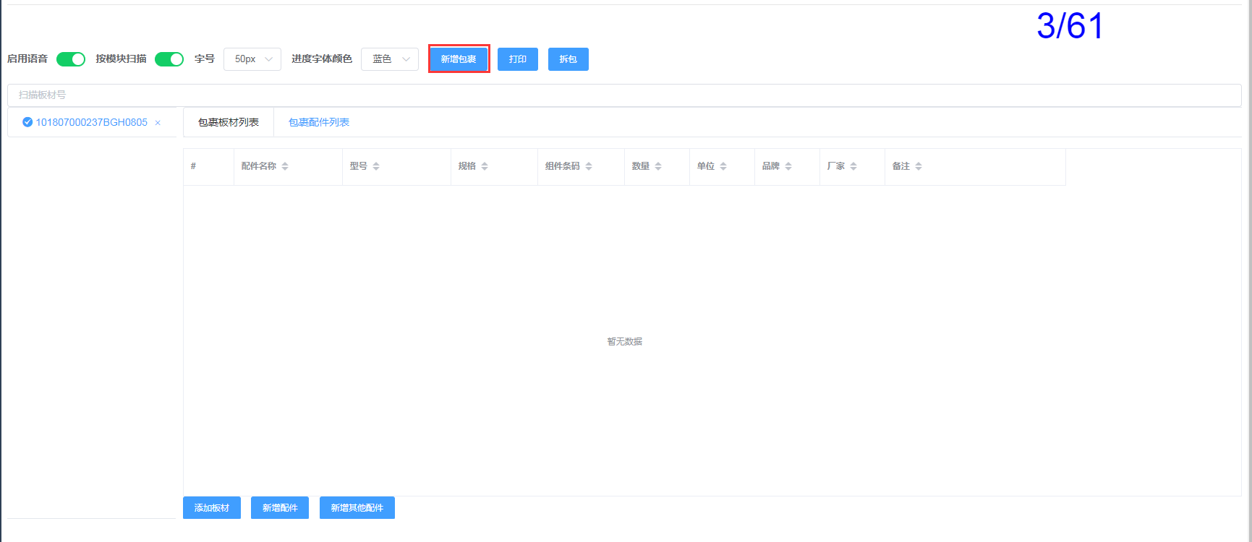The width and height of the screenshot is (1252, 542).
Task: Click the 拆包 button
Action: pos(568,59)
